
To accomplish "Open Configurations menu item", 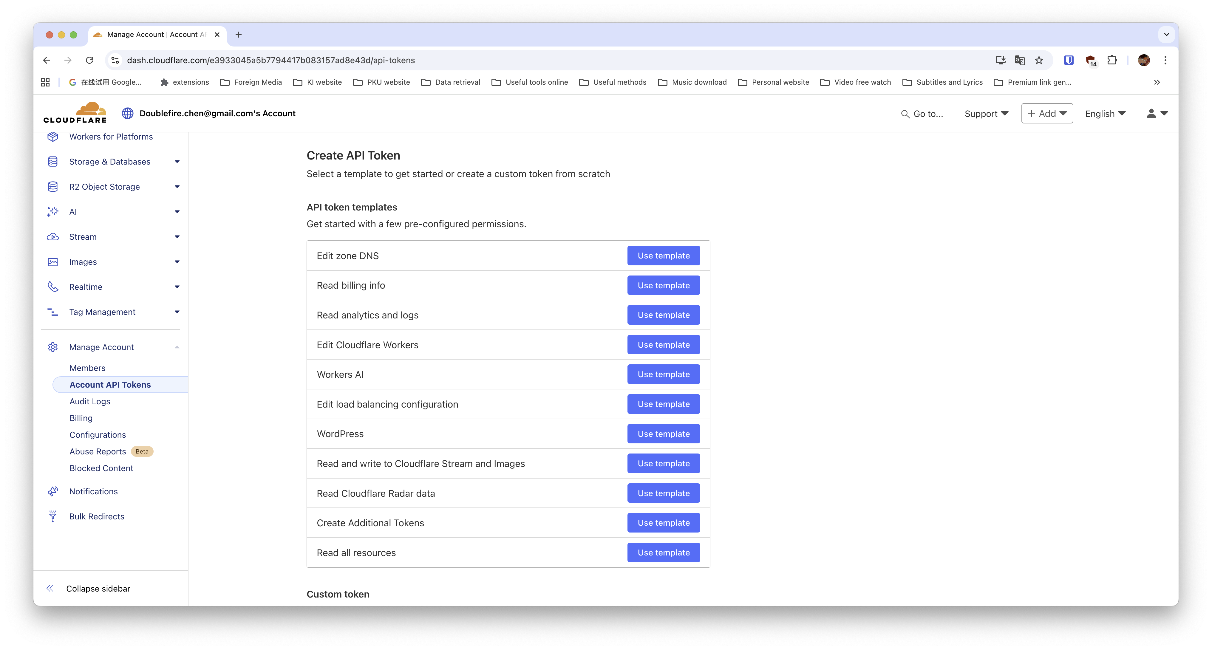I will (x=98, y=435).
